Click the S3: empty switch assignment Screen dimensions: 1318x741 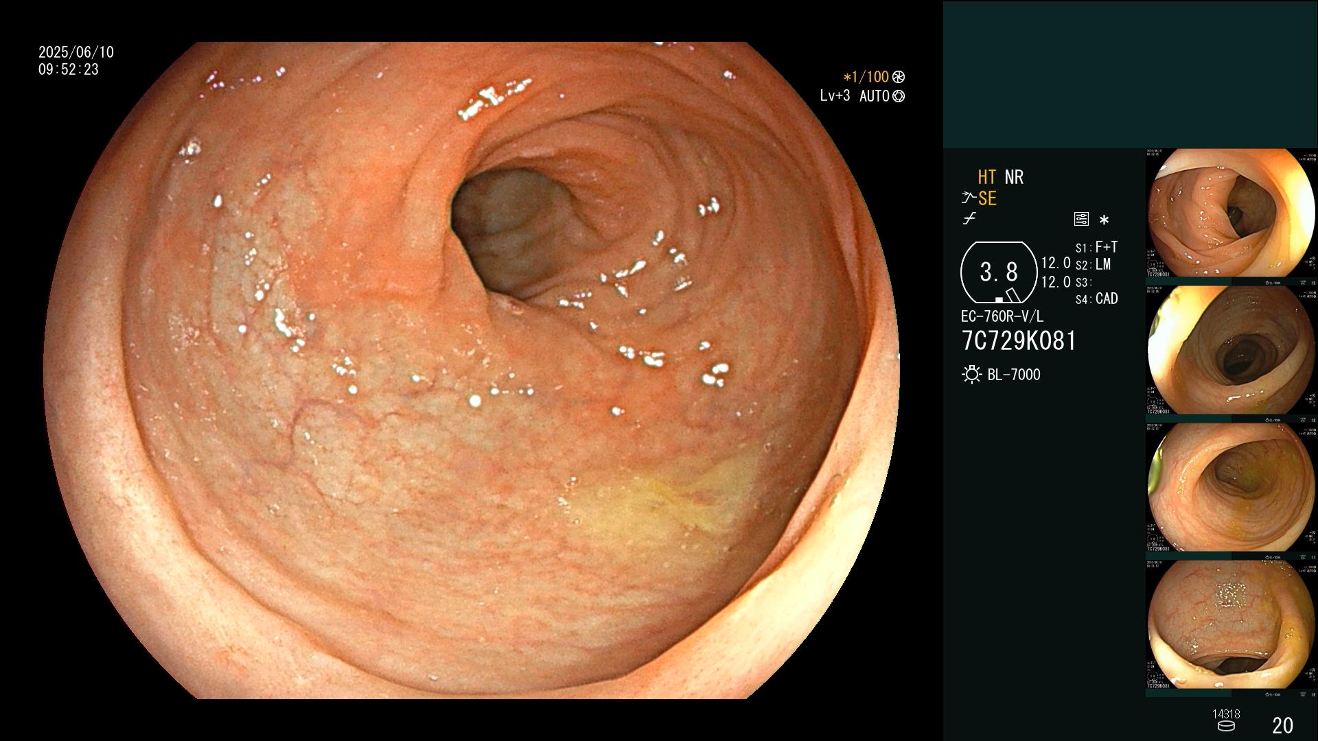click(x=1083, y=283)
